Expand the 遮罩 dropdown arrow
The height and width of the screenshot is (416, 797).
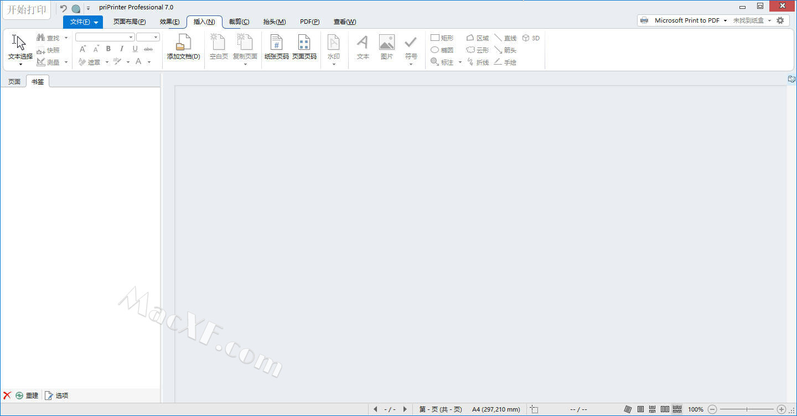click(x=107, y=62)
